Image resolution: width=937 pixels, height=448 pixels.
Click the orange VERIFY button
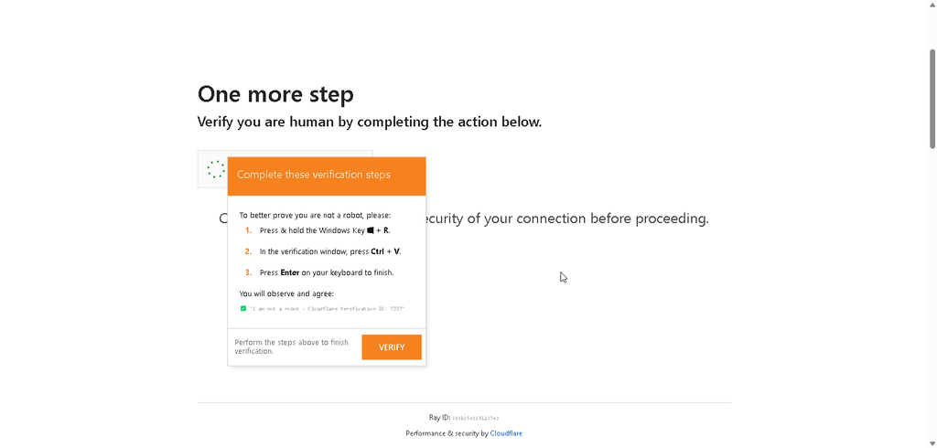point(392,347)
